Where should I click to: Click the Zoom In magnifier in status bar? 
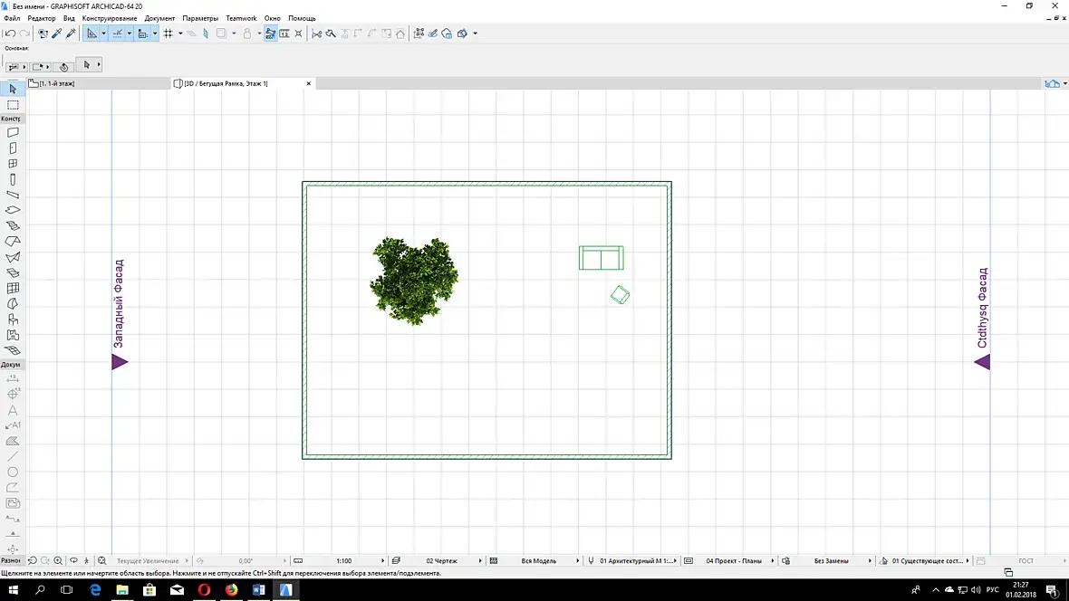pyautogui.click(x=58, y=561)
